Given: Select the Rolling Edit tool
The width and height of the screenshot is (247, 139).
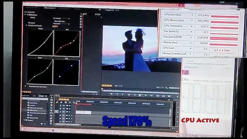Looking at the screenshot, I should click(x=51, y=105).
